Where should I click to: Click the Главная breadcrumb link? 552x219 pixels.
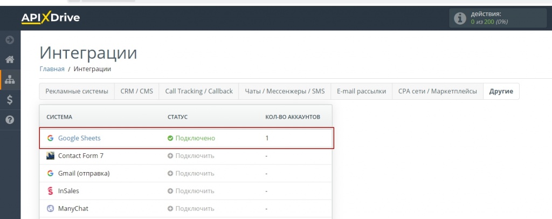pyautogui.click(x=52, y=69)
